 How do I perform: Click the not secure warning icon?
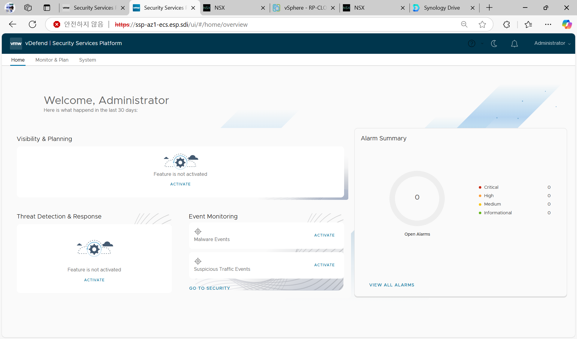(x=56, y=24)
